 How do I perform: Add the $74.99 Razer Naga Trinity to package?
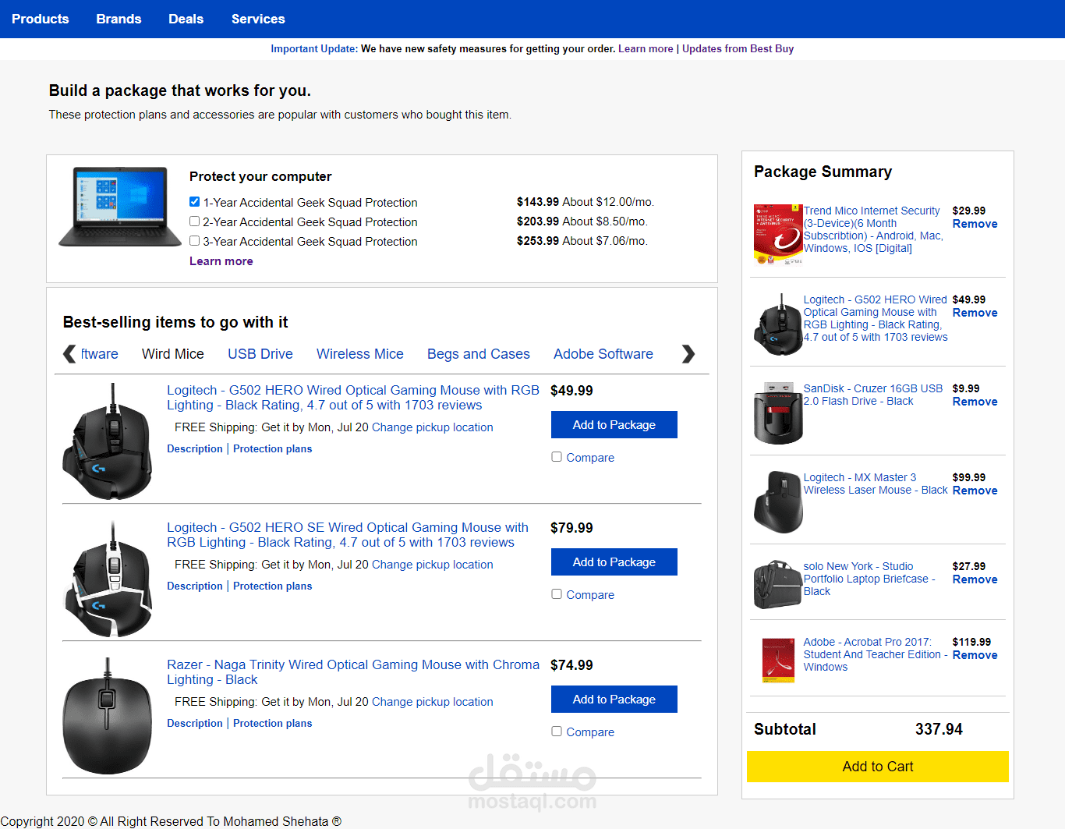click(x=614, y=700)
